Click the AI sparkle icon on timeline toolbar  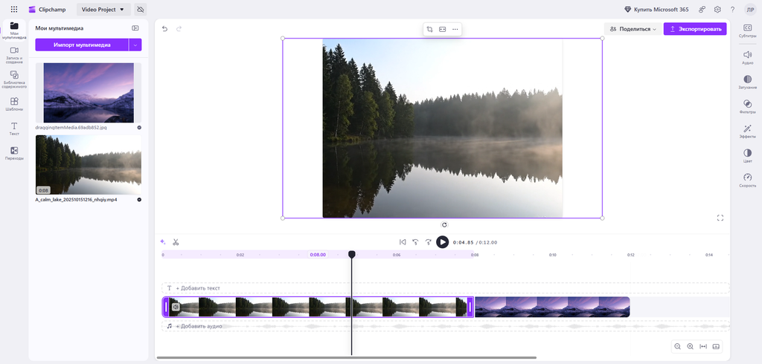[163, 241]
